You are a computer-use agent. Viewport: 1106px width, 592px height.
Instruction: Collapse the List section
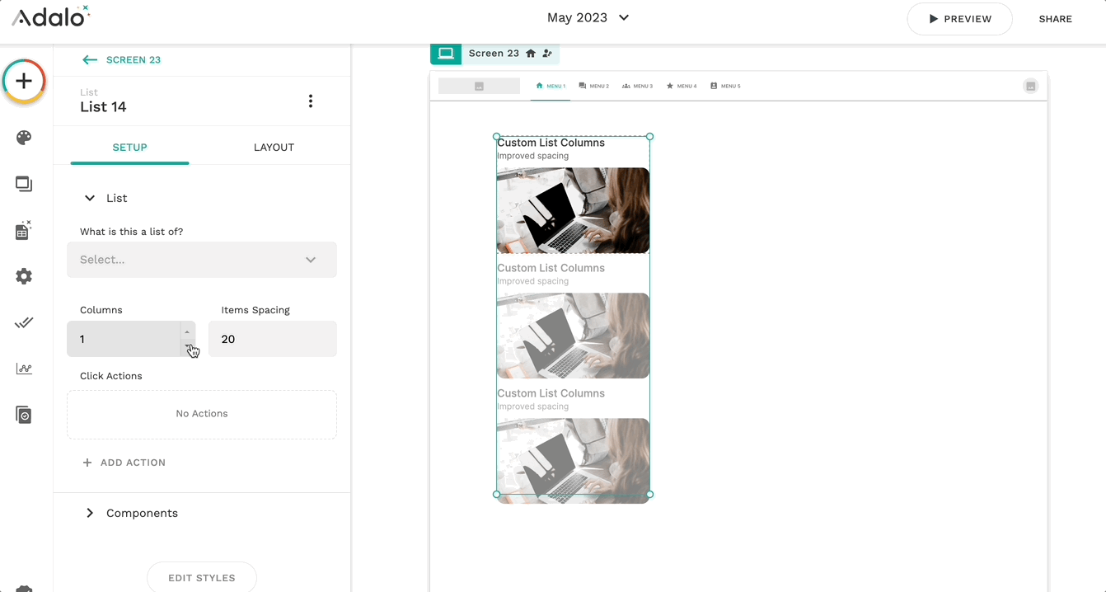[x=90, y=199]
